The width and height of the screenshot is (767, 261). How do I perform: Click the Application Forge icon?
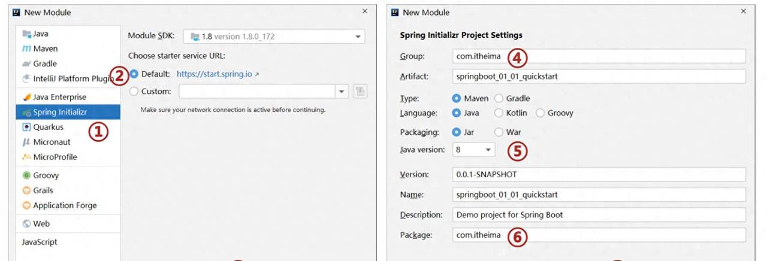coord(26,206)
